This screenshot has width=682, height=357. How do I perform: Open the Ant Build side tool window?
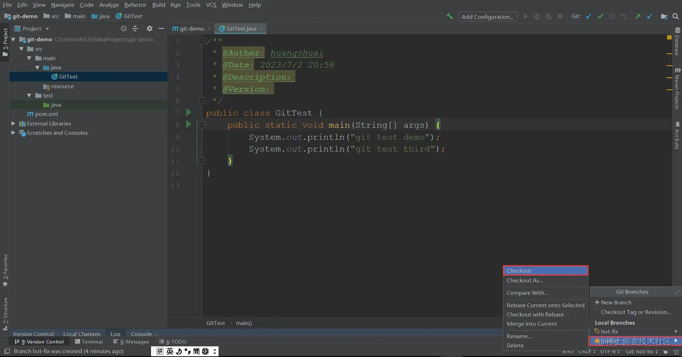pos(677,135)
